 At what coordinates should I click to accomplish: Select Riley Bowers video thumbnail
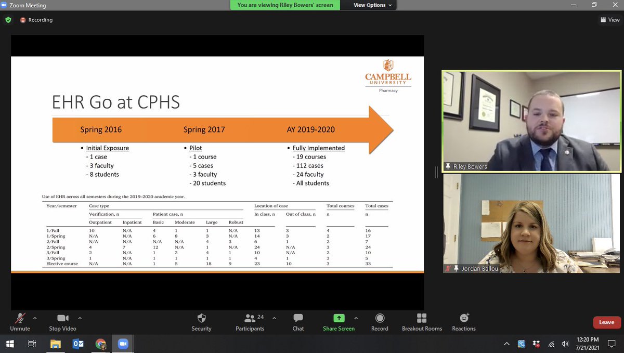[531, 121]
